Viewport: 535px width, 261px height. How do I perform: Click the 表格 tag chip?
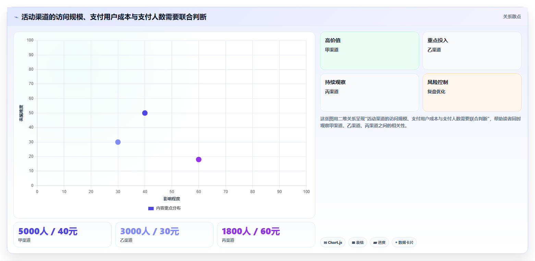(357, 242)
